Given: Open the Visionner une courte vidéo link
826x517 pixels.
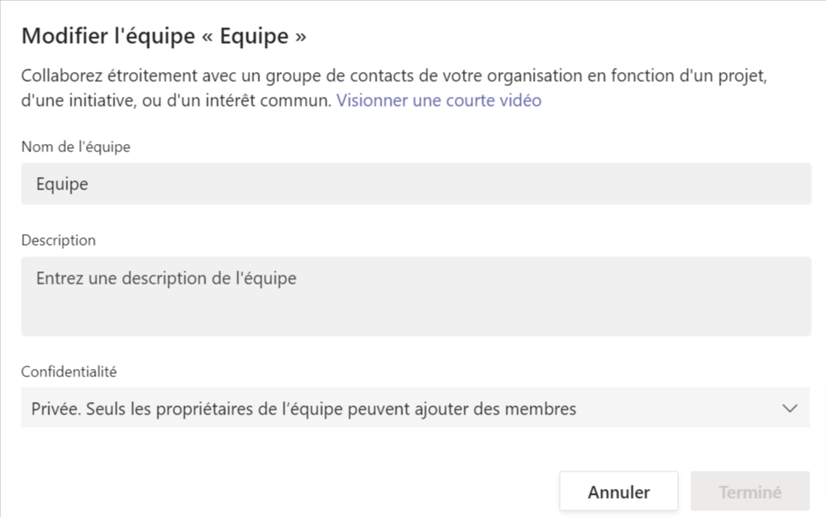Looking at the screenshot, I should (x=439, y=100).
